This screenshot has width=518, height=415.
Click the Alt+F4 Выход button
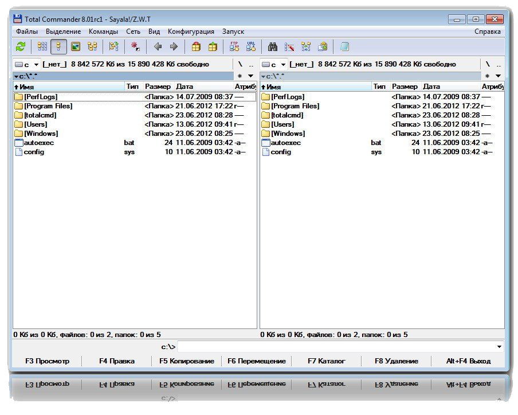tap(468, 361)
